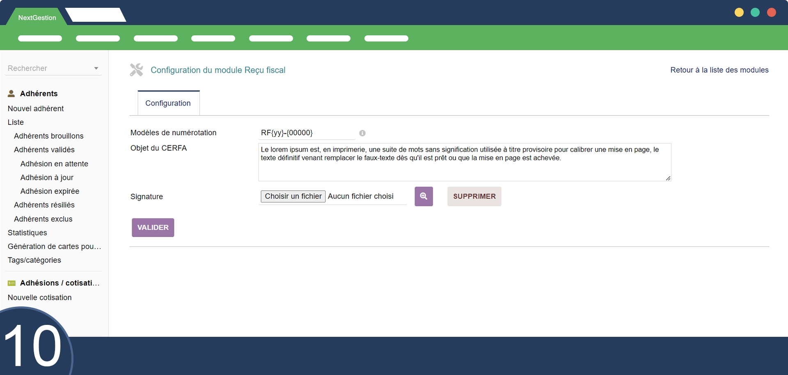
Task: Open Statistiques in the sidebar
Action: click(x=27, y=232)
